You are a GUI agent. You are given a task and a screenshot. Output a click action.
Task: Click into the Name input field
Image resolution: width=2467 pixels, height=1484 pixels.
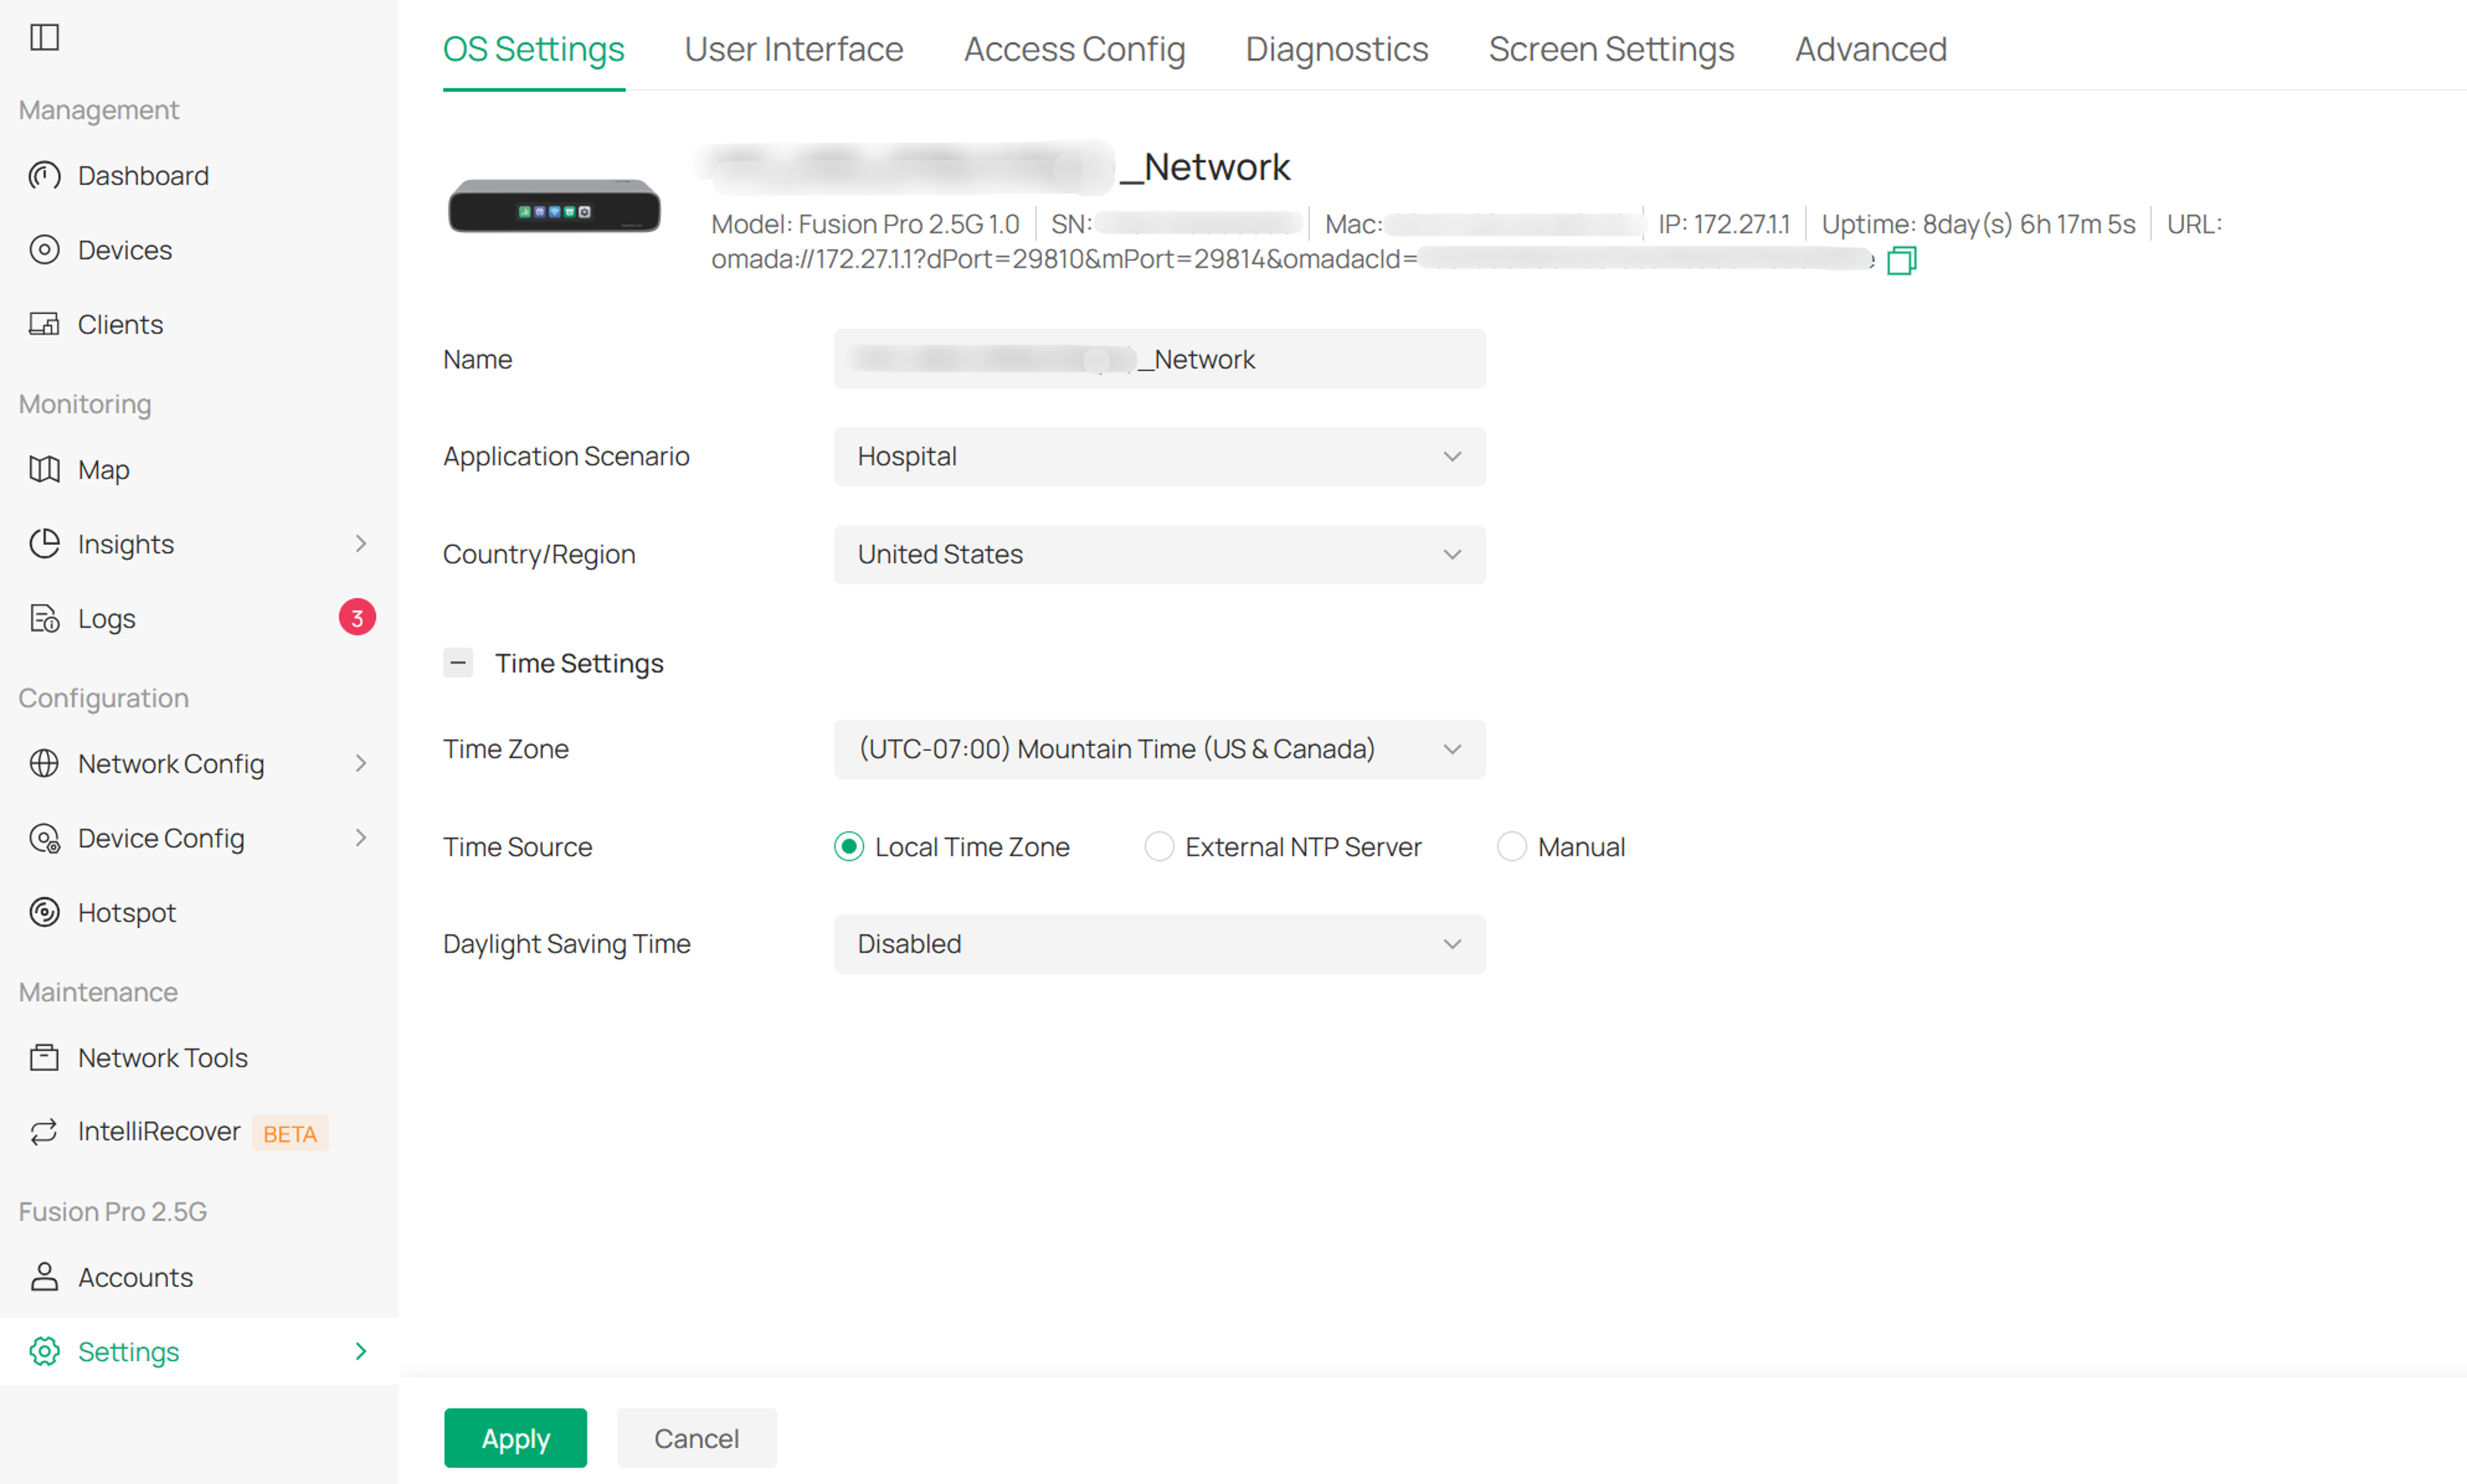pyautogui.click(x=1160, y=359)
